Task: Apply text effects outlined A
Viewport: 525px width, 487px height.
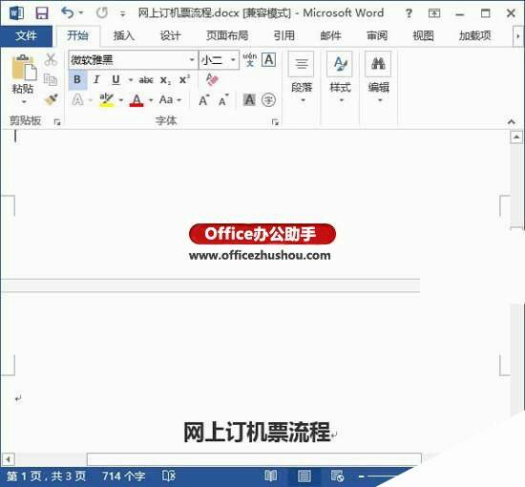Action: 77,100
